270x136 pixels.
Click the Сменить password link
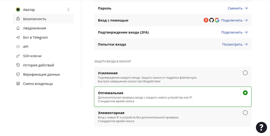[x=238, y=8]
